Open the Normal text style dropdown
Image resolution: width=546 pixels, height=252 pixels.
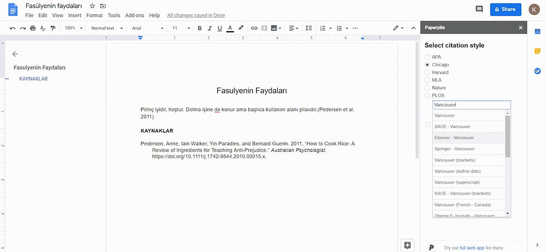coord(107,28)
